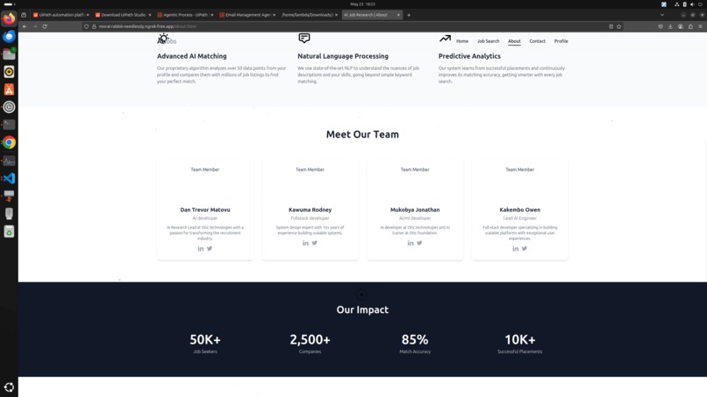Click Dan Trevor Matovu's LinkedIn icon
707x397 pixels.
tap(201, 249)
